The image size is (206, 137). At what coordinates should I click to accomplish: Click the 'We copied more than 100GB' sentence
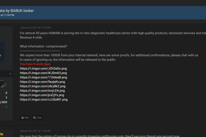[109, 55]
